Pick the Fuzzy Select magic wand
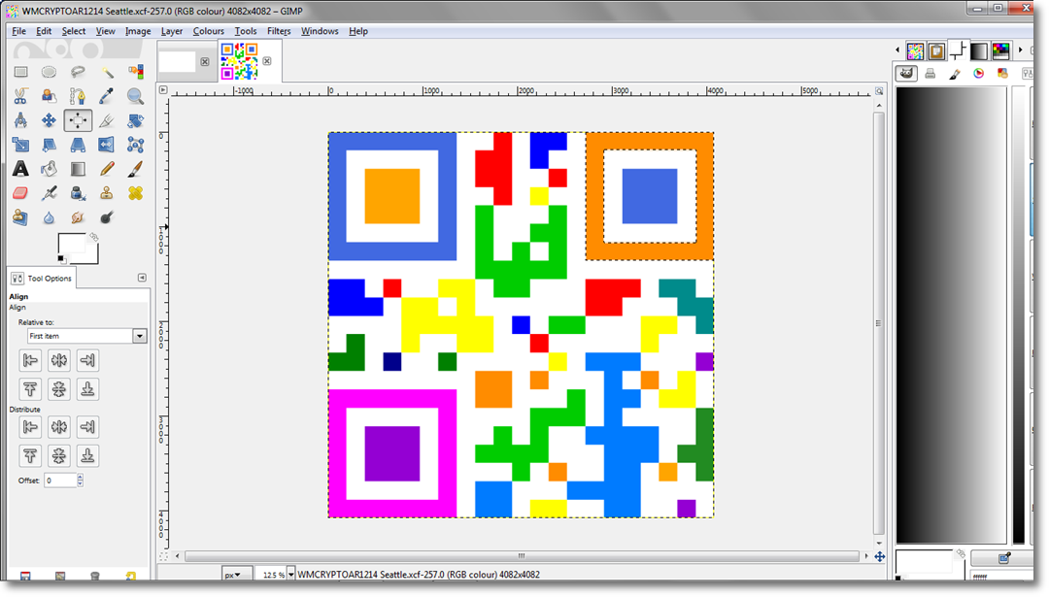Image resolution: width=1049 pixels, height=597 pixels. point(107,72)
